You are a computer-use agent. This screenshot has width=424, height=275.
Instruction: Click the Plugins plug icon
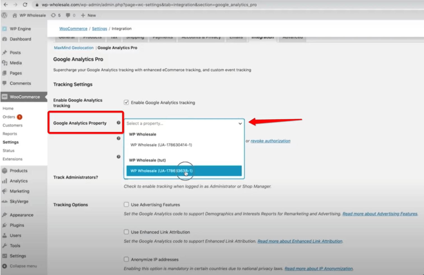pos(4,225)
